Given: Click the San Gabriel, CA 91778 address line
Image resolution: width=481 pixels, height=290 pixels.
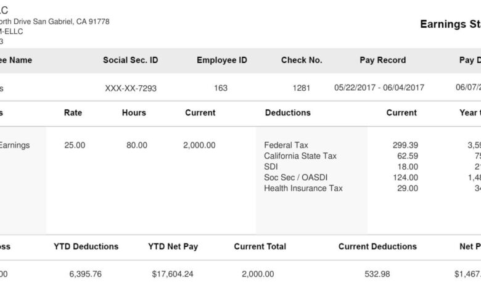Looking at the screenshot, I should tap(55, 22).
